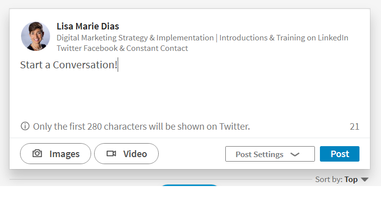Click the blue button peeking below the divider
The height and width of the screenshot is (204, 381).
(x=189, y=185)
